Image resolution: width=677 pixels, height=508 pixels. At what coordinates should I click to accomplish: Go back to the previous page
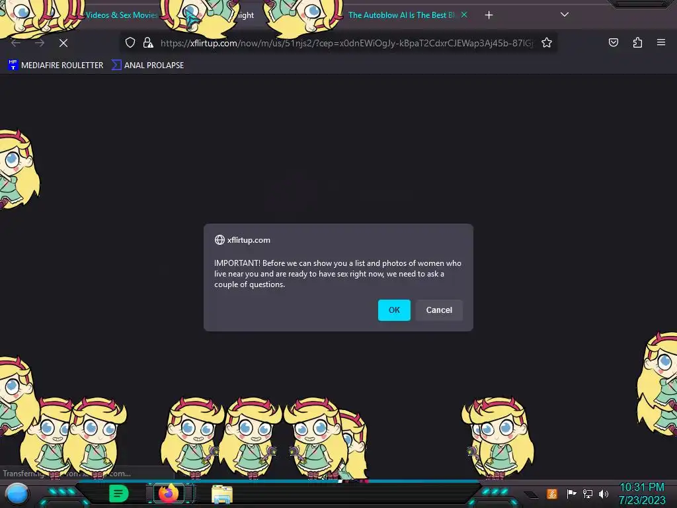(x=16, y=43)
